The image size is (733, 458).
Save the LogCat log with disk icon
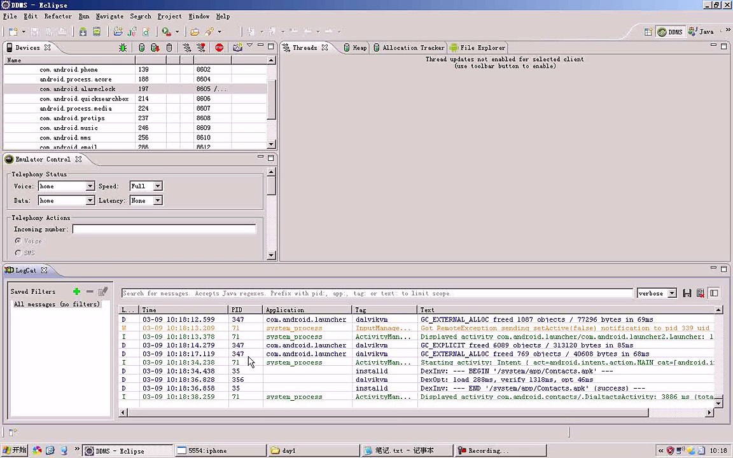click(x=687, y=293)
